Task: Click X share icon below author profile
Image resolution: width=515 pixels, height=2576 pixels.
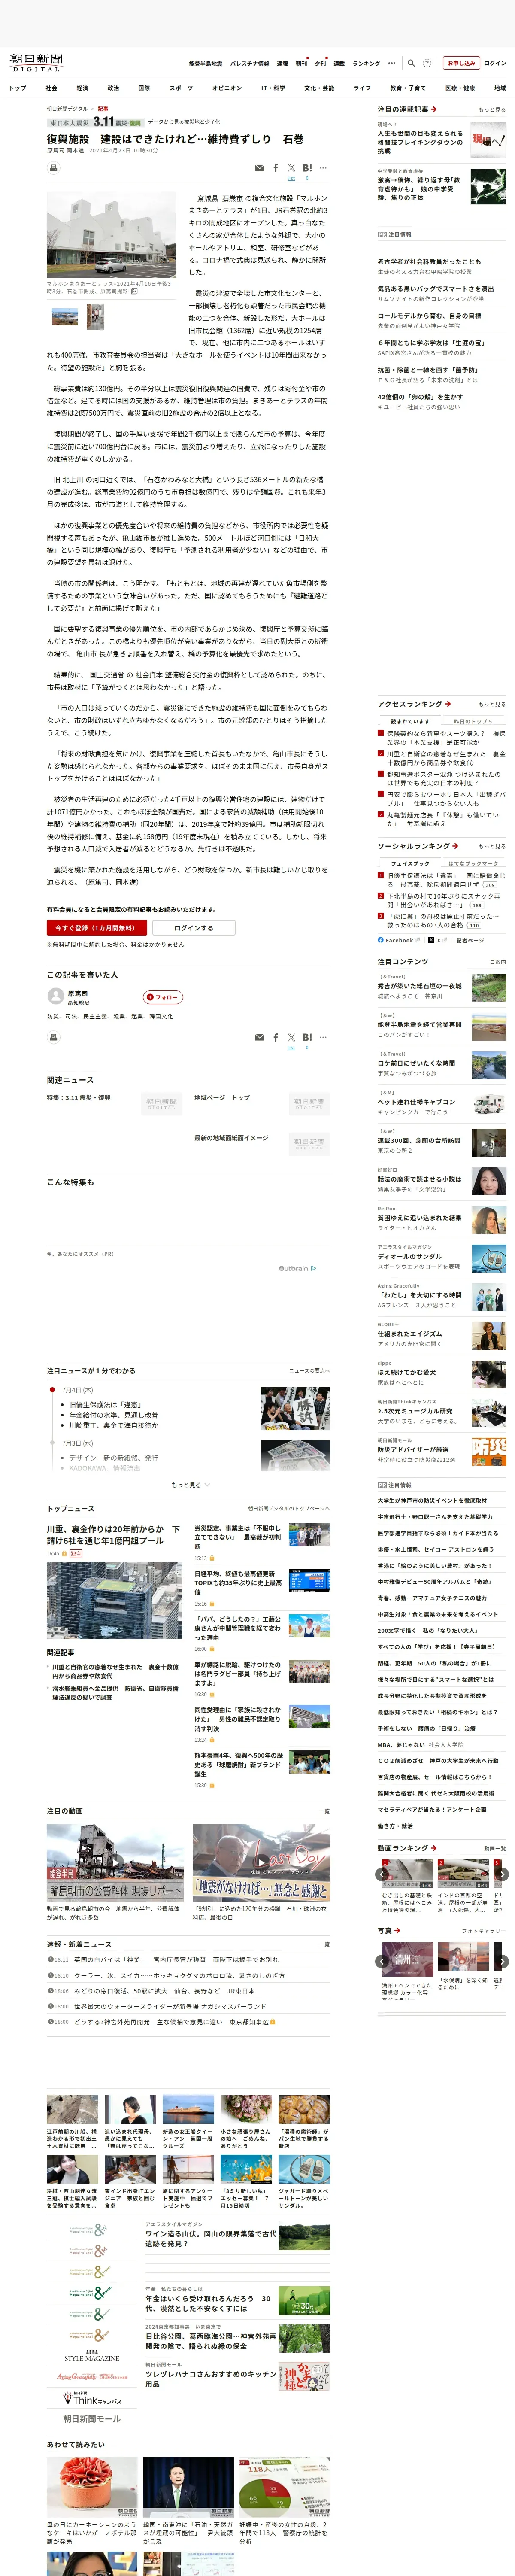Action: tap(291, 1037)
